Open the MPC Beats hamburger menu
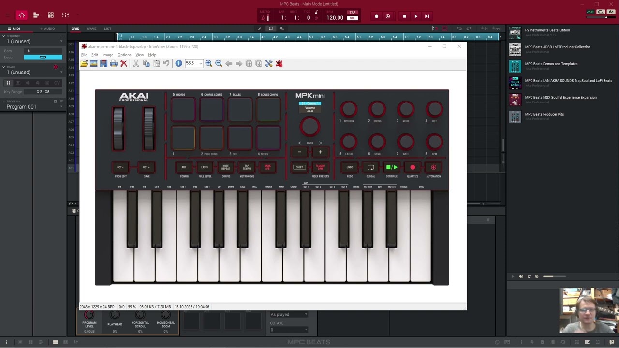 (x=8, y=15)
